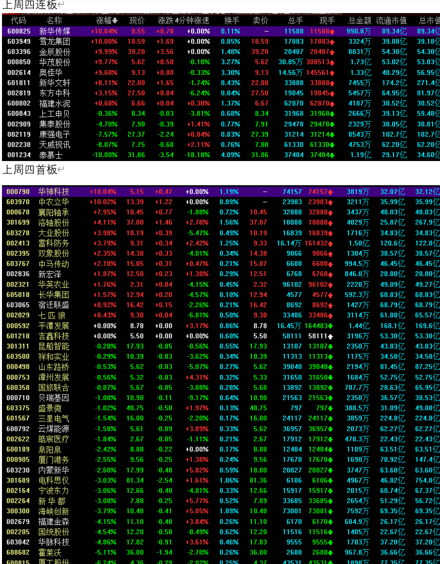This screenshot has width=440, height=564.
Task: Click stock code 603970
Action: pos(18,202)
